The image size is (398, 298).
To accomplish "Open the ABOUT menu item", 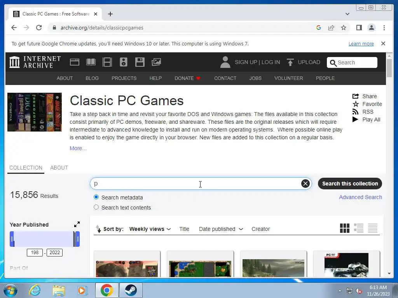I will tap(65, 78).
